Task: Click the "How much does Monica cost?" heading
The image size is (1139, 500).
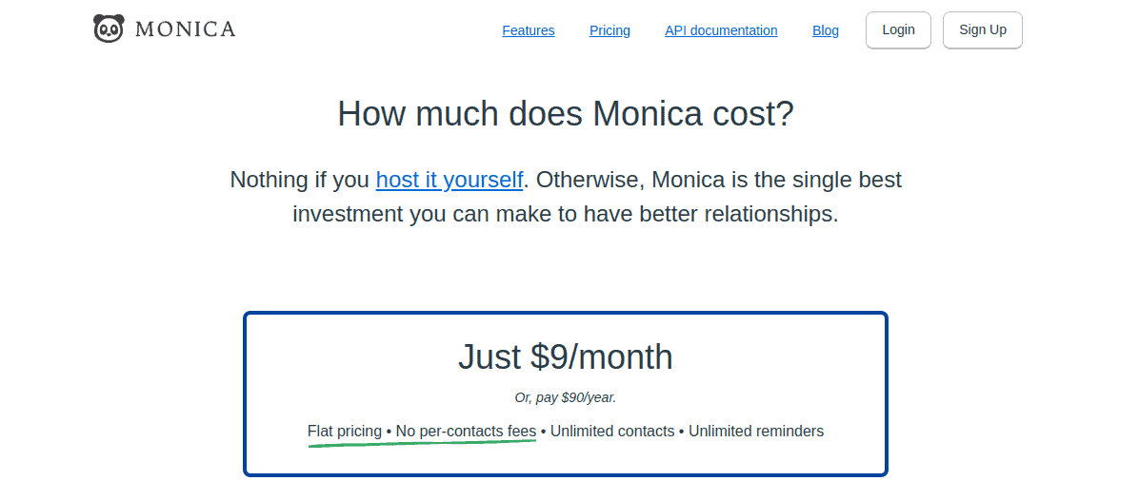Action: tap(566, 114)
